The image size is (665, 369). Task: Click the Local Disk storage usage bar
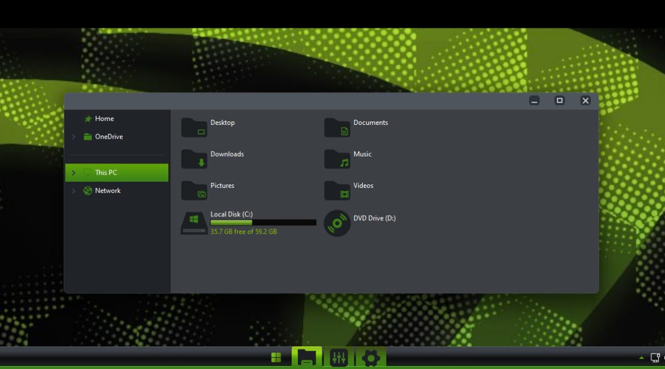(263, 223)
